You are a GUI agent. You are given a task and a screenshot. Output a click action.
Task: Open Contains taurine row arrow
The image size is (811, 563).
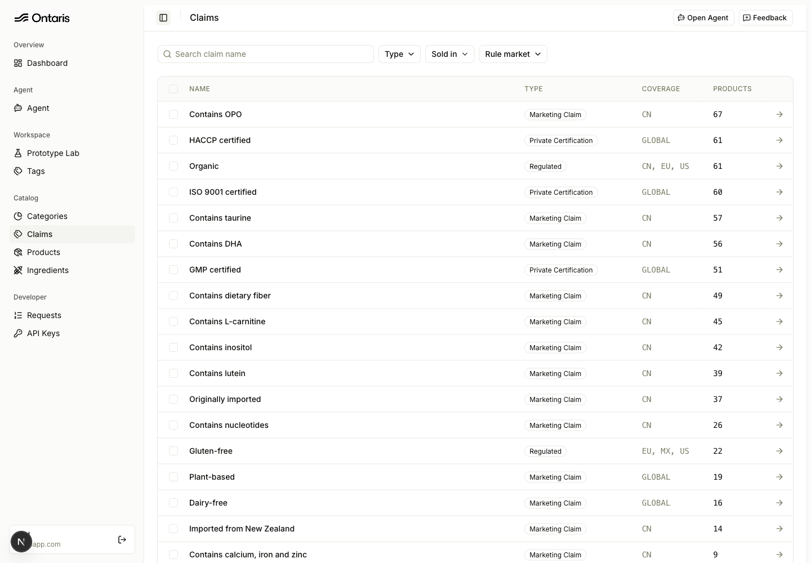click(779, 218)
